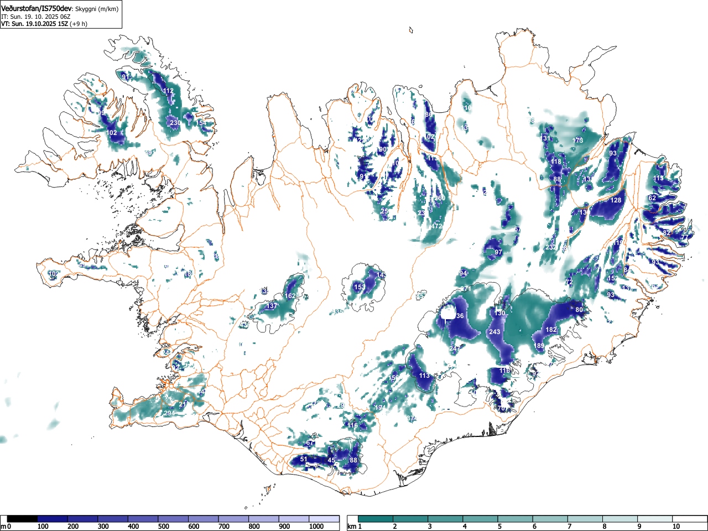Image resolution: width=708 pixels, height=531 pixels.
Task: Click the '51' value in the south
Action: (x=304, y=459)
